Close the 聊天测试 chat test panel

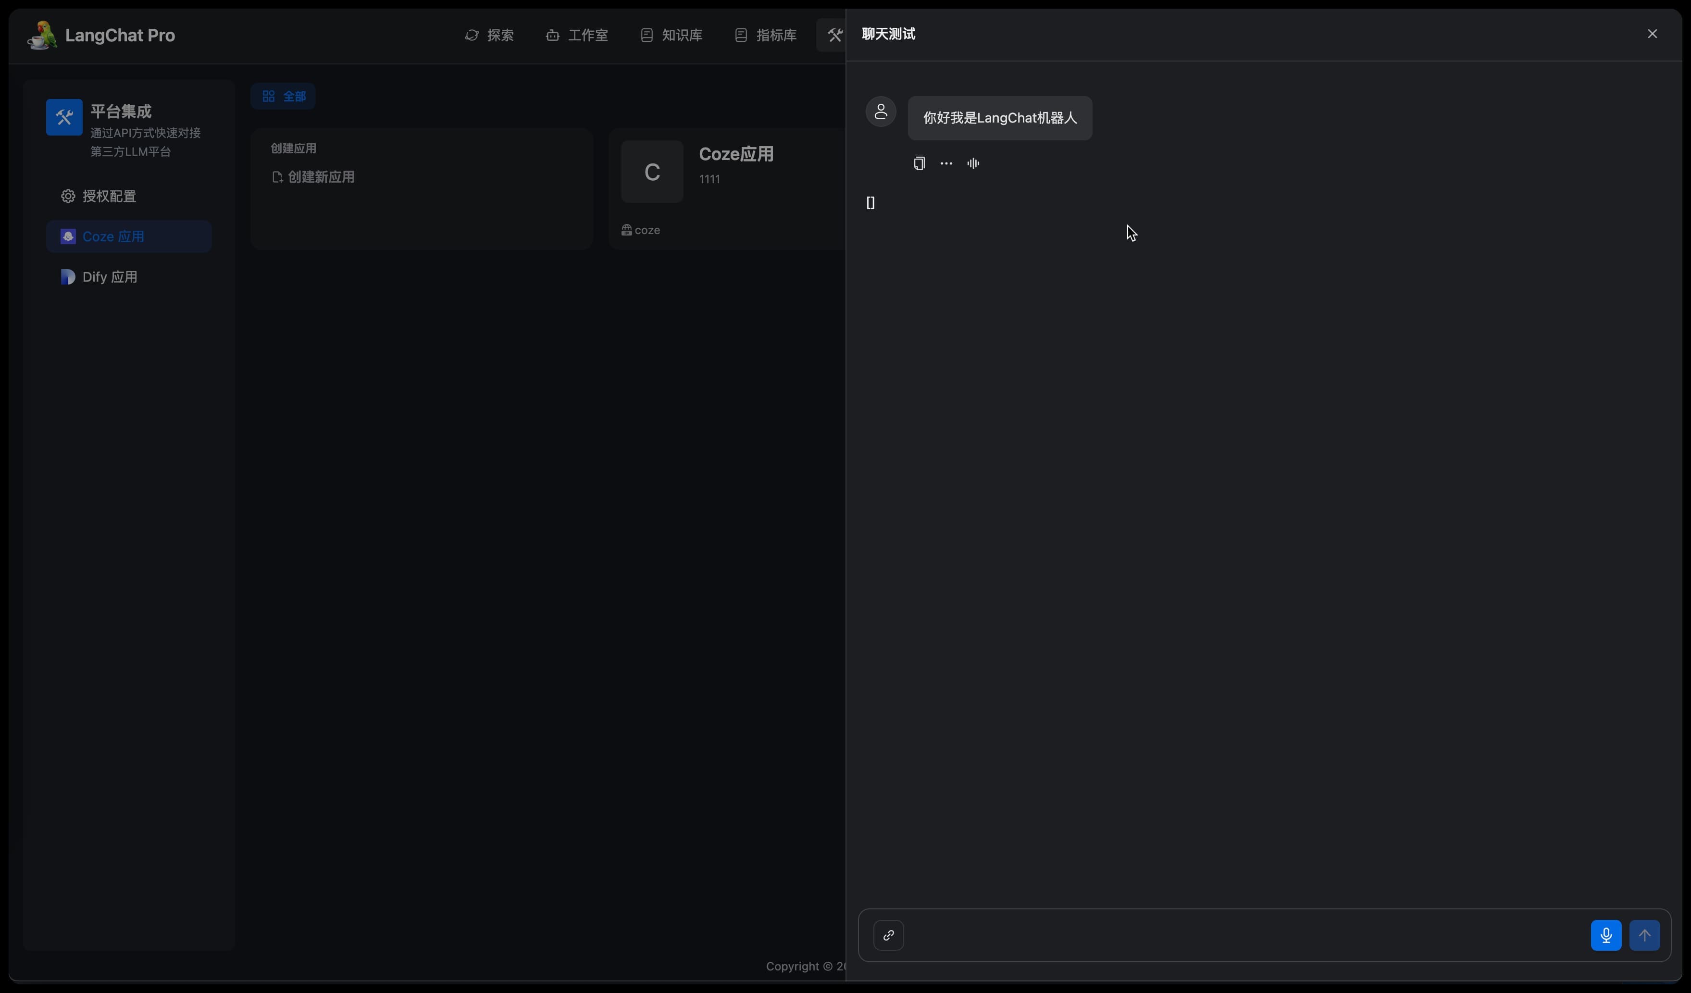click(1652, 34)
